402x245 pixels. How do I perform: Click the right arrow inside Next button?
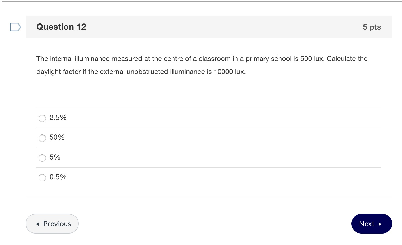[x=380, y=224]
